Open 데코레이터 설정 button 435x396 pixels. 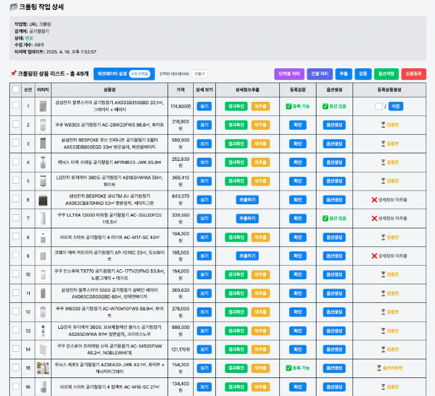pos(124,74)
